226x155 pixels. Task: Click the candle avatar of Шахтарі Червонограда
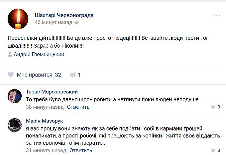[x=18, y=19]
